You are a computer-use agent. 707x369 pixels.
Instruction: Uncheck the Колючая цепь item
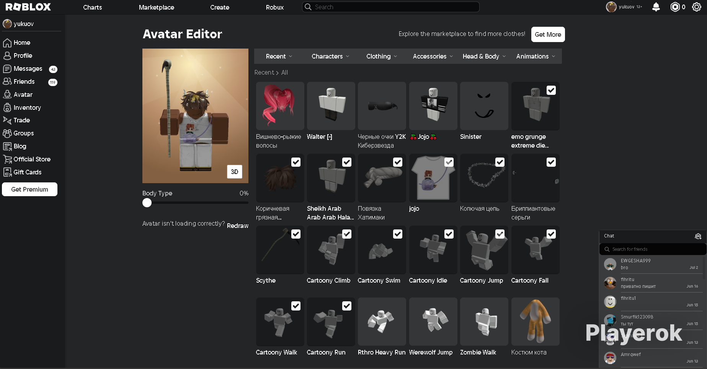(x=500, y=162)
